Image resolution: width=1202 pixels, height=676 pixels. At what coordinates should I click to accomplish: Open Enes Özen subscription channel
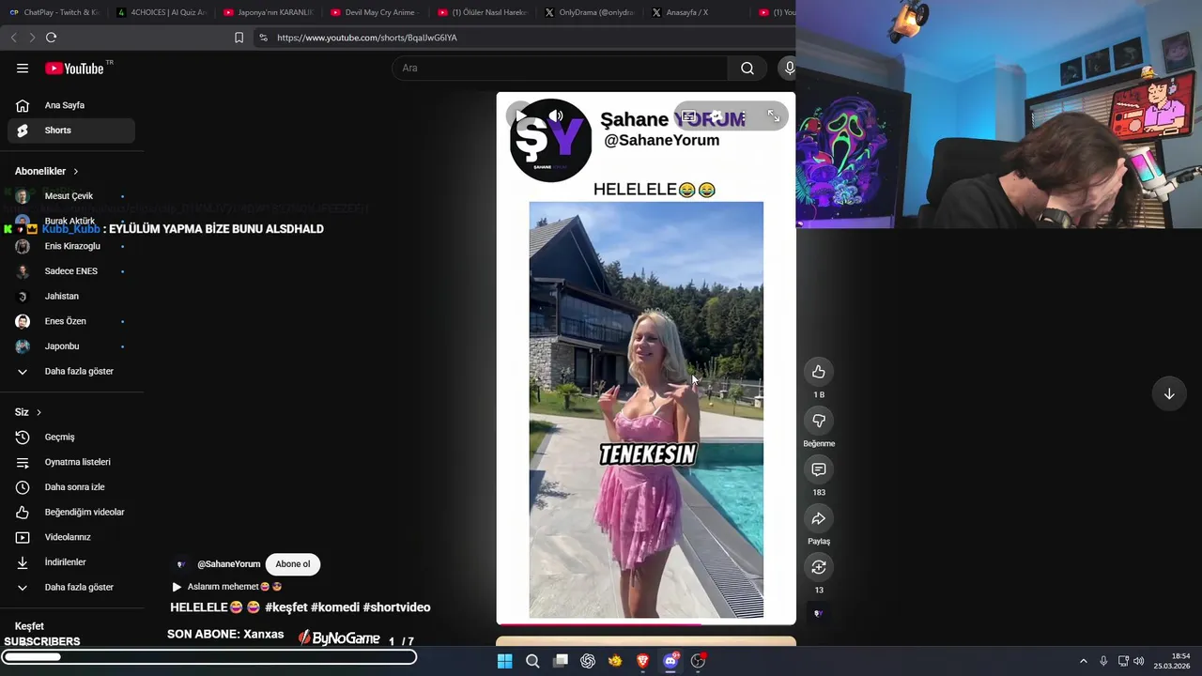[71, 321]
